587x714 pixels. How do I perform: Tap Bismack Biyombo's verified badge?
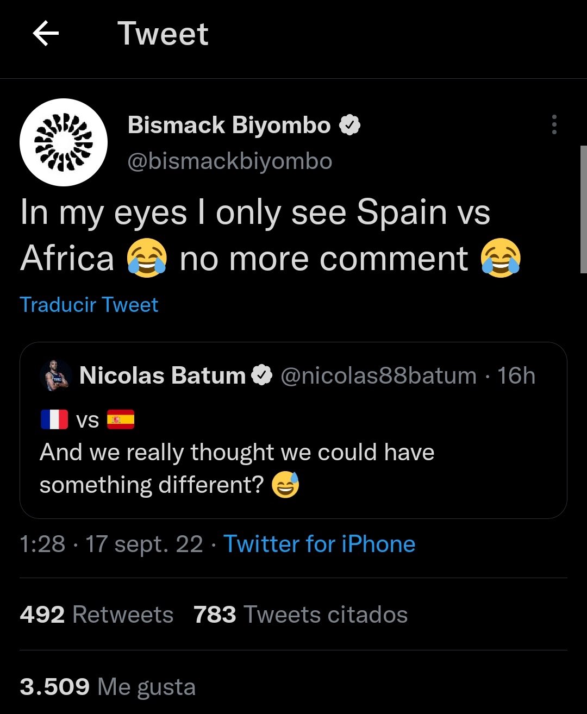click(349, 126)
